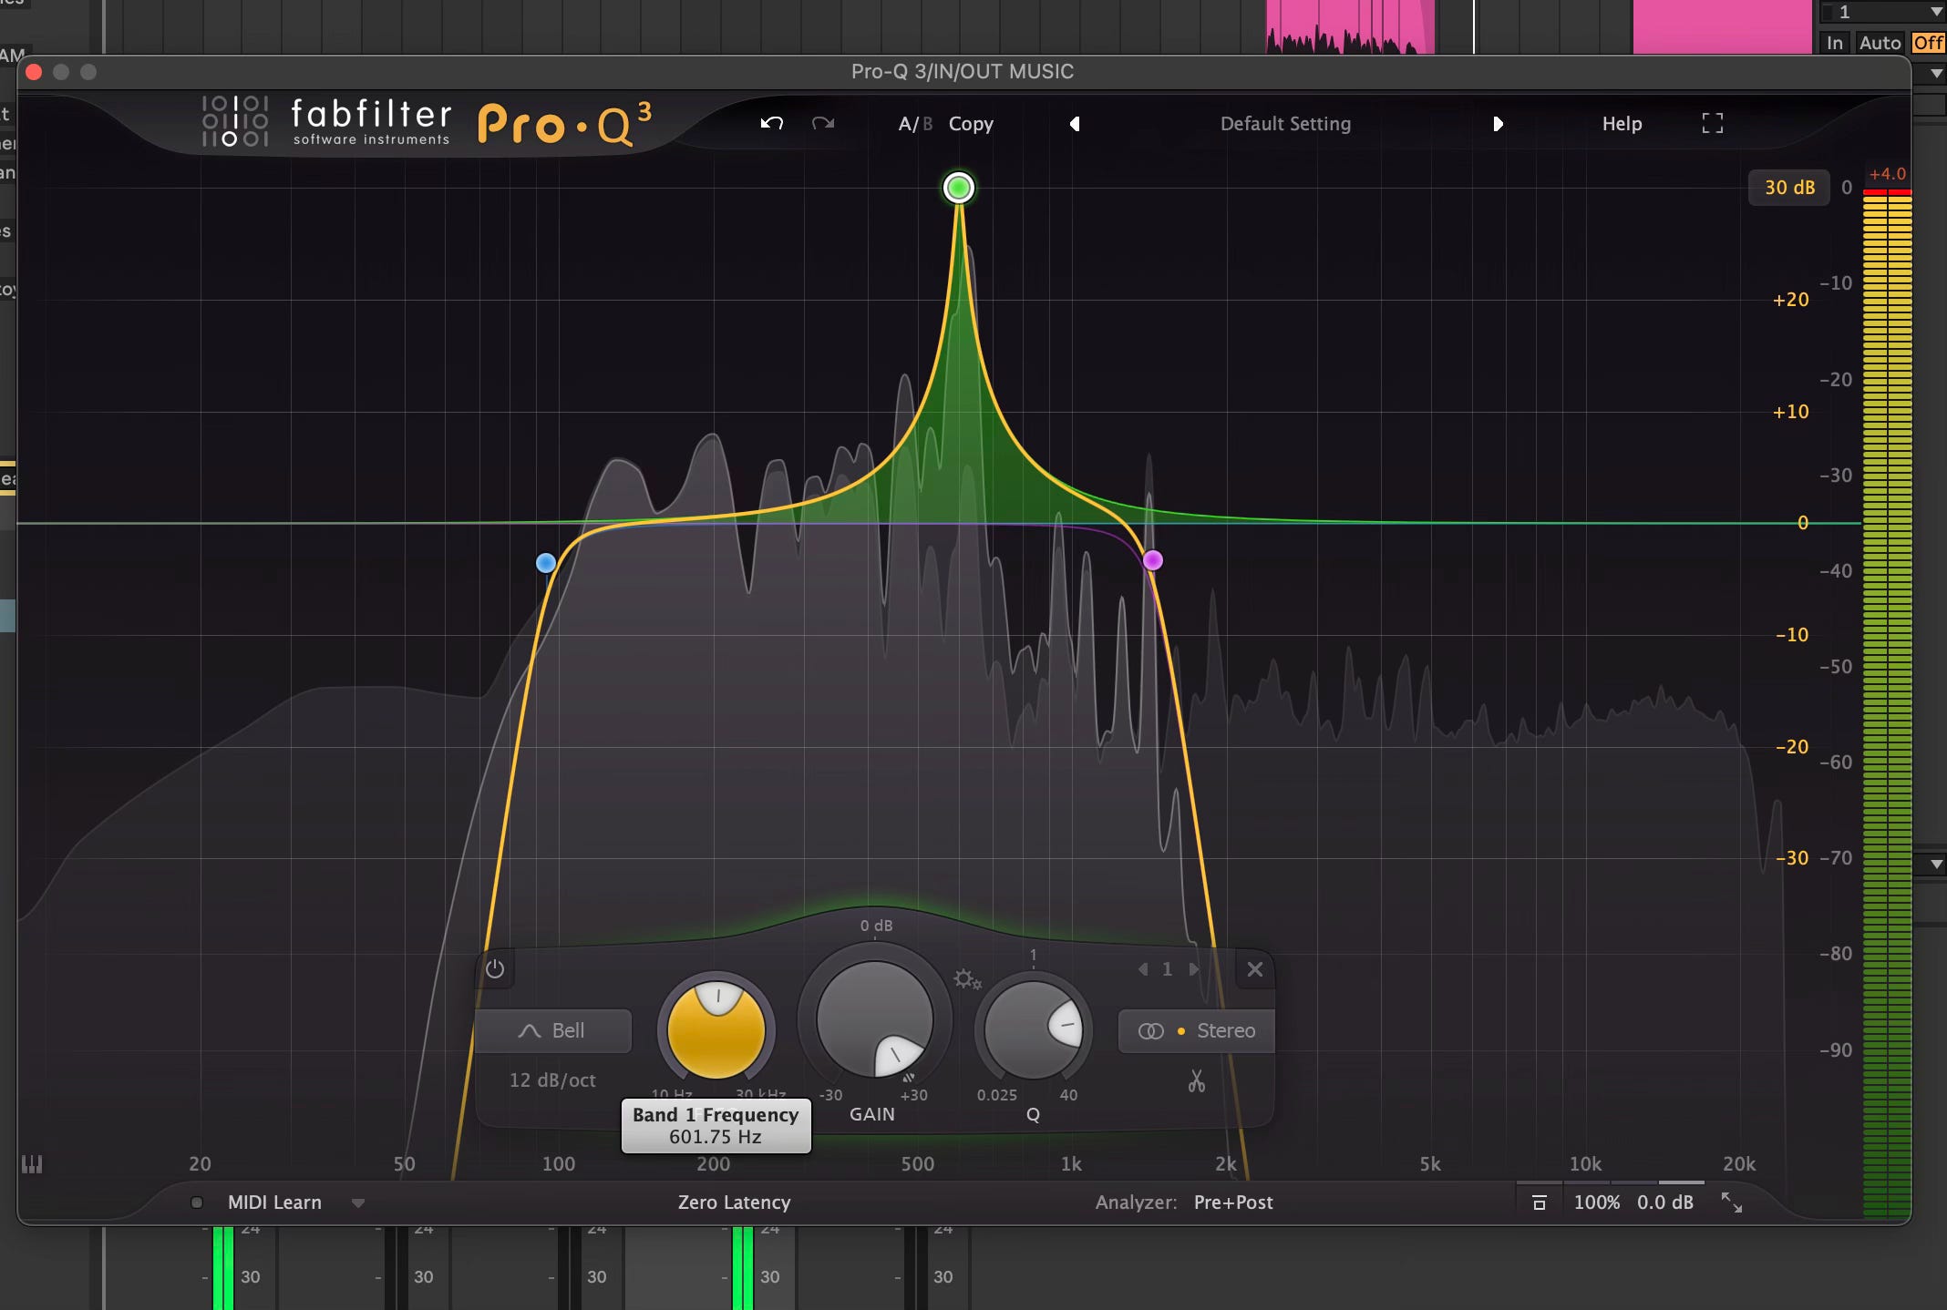The width and height of the screenshot is (1947, 1310).
Task: Click the Copy button
Action: tap(971, 124)
